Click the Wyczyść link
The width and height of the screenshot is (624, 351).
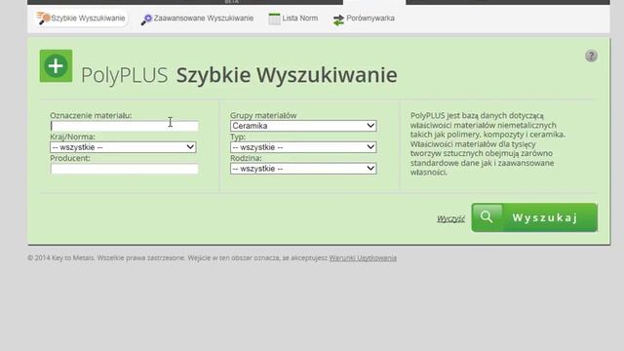450,218
